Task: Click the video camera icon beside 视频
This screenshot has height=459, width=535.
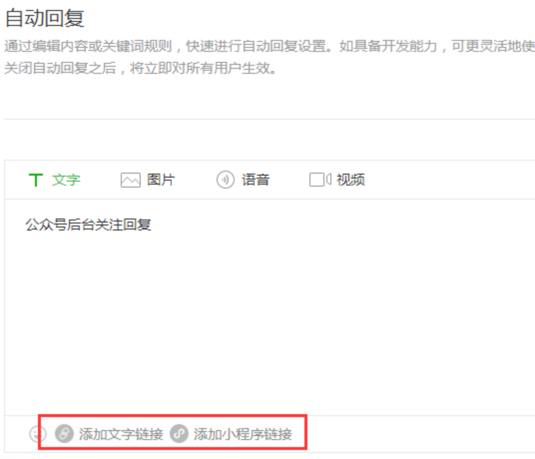Action: [320, 180]
